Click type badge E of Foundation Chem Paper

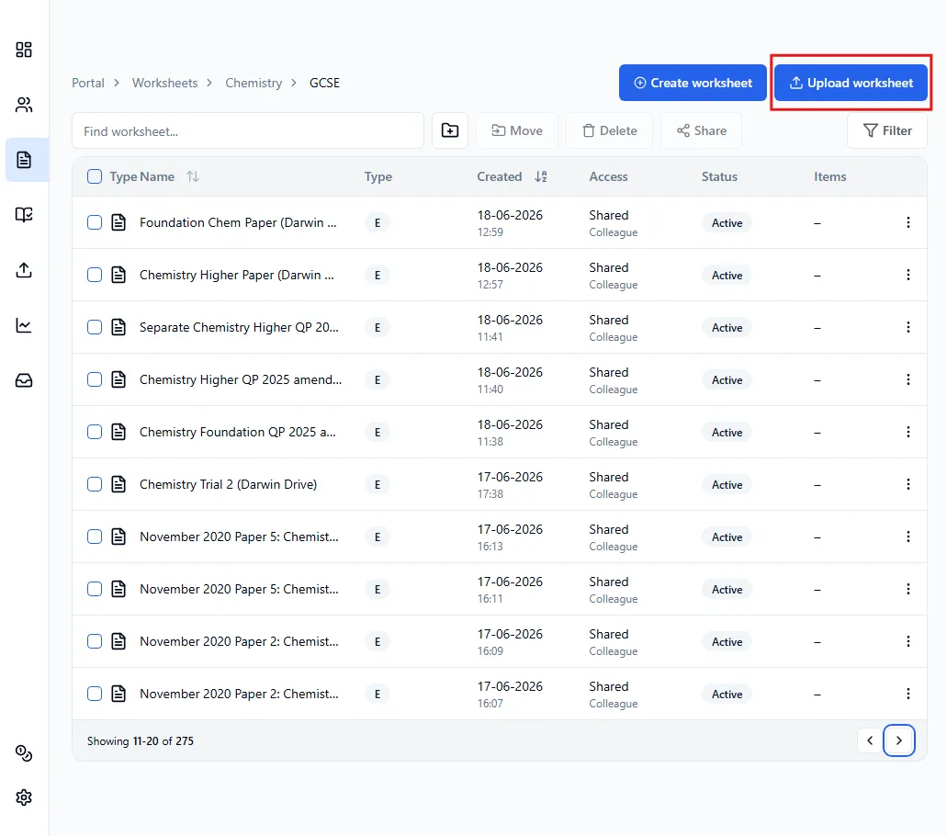click(378, 223)
